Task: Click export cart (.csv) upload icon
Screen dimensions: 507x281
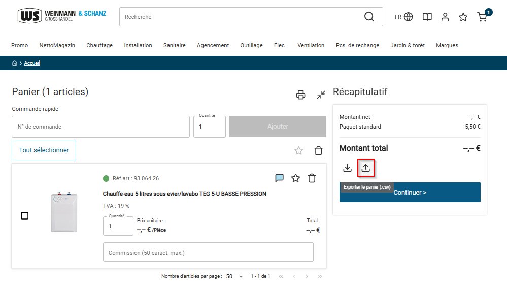Action: tap(366, 168)
